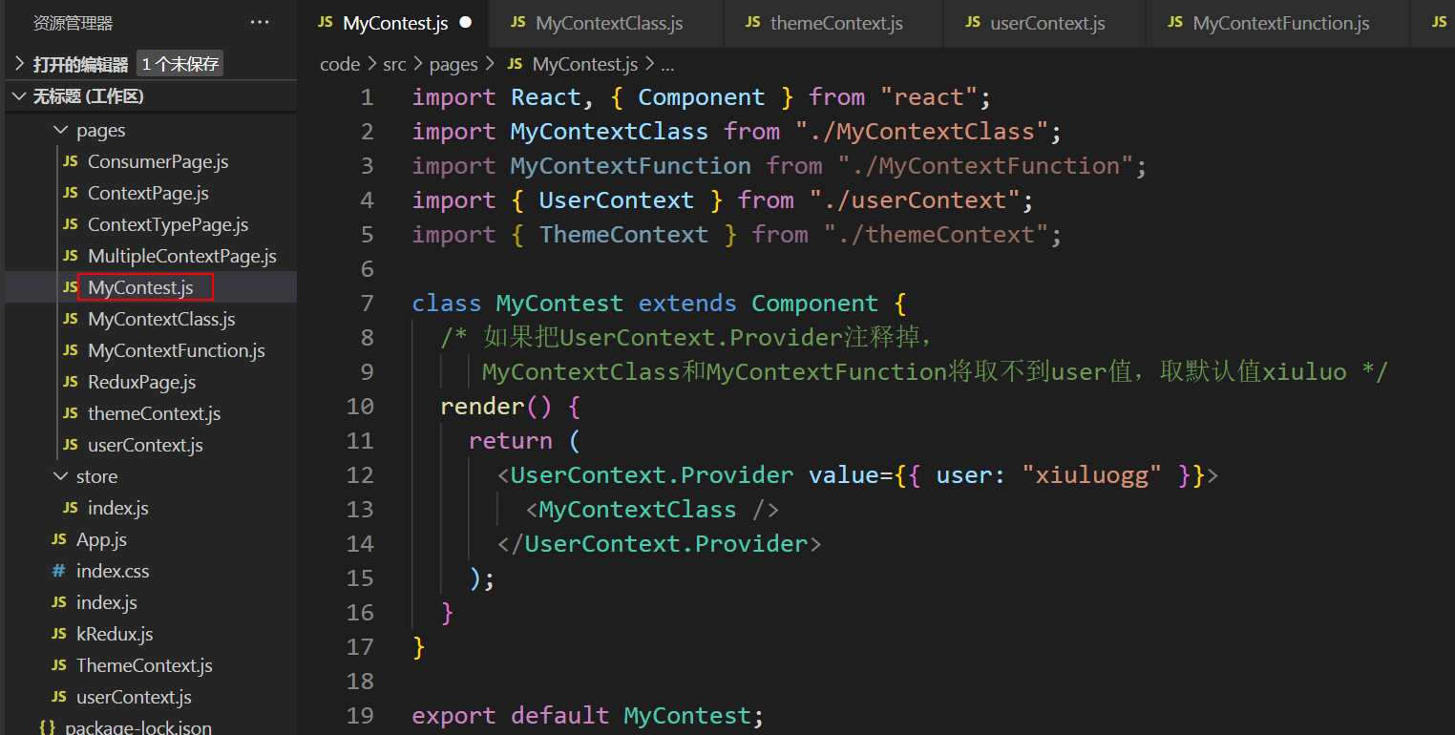Click the src breadcrumb segment
The height and width of the screenshot is (735, 1455).
[x=394, y=65]
